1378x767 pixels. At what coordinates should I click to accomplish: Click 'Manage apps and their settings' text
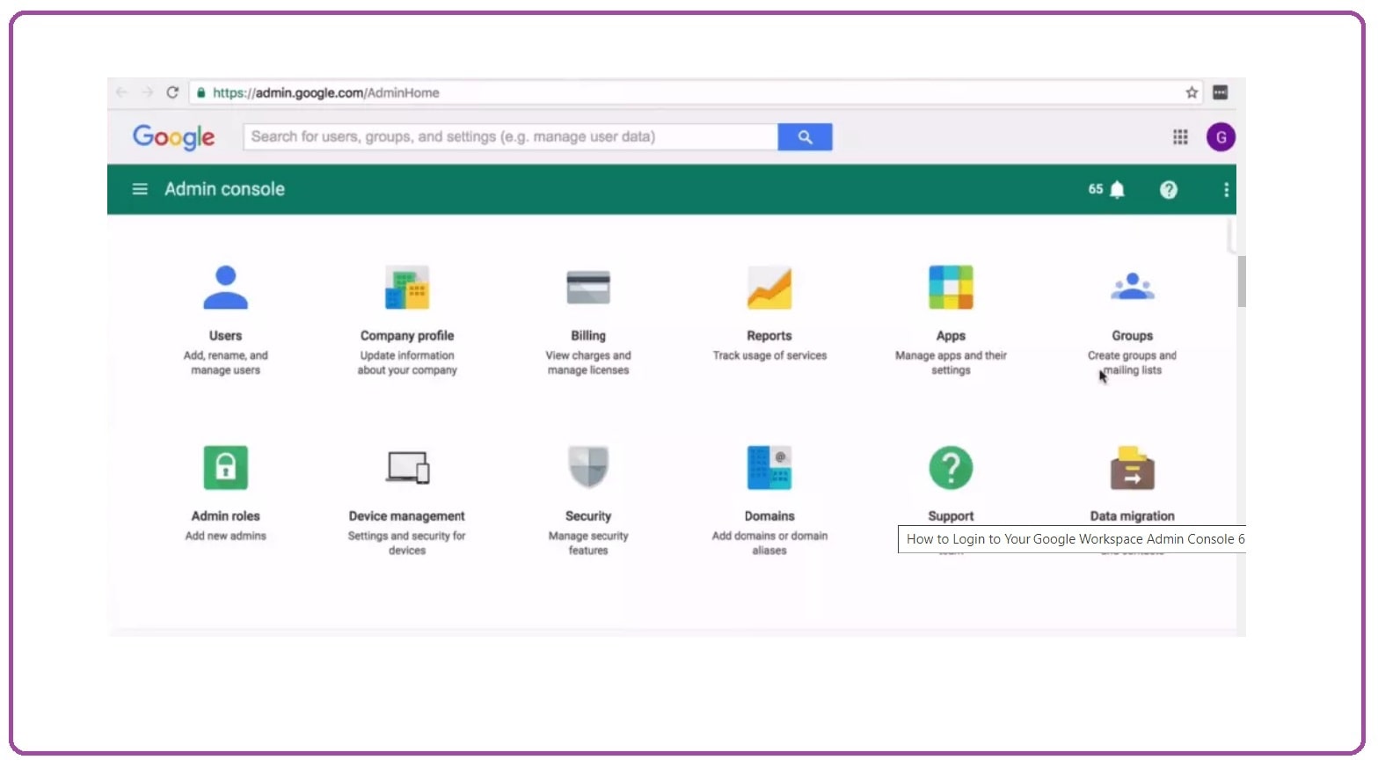pos(951,363)
